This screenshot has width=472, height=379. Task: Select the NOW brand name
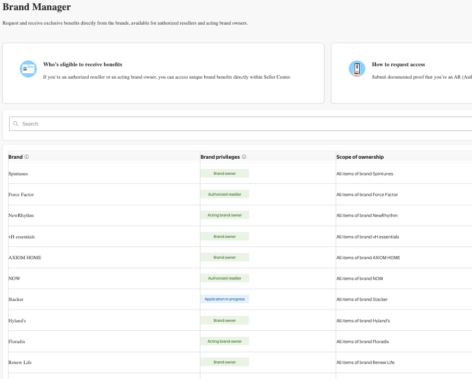click(14, 278)
